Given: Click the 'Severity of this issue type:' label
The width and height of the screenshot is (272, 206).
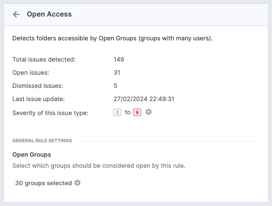Looking at the screenshot, I should [x=50, y=113].
